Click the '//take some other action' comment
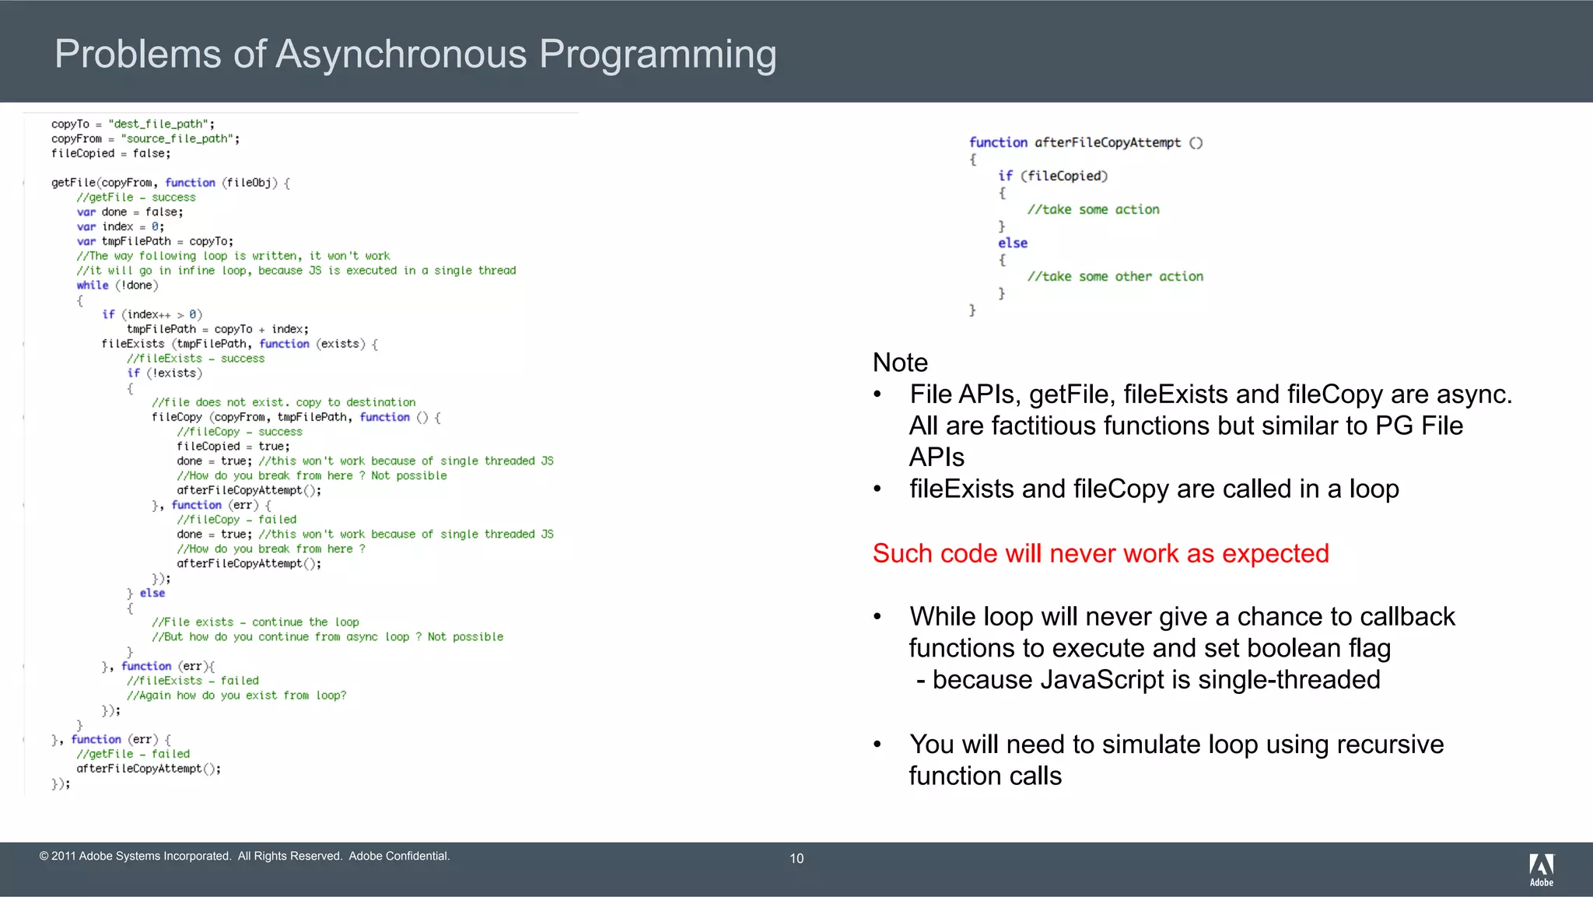 click(1115, 276)
